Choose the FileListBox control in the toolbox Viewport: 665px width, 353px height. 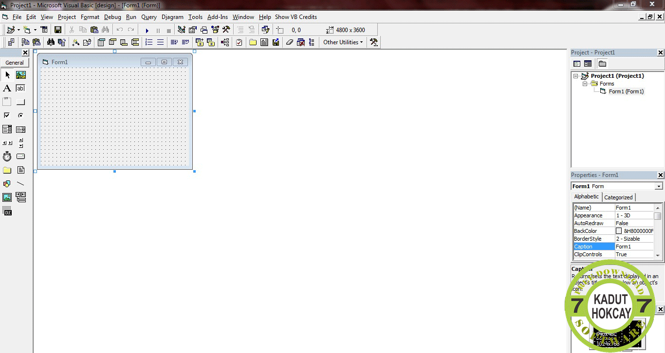[21, 170]
